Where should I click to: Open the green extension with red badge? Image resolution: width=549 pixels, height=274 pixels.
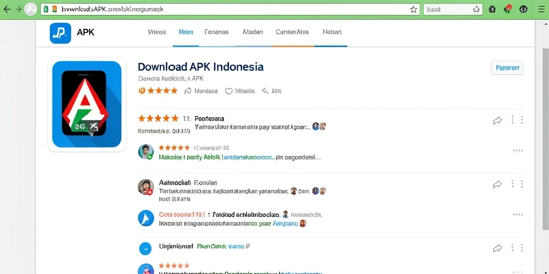coord(507,9)
